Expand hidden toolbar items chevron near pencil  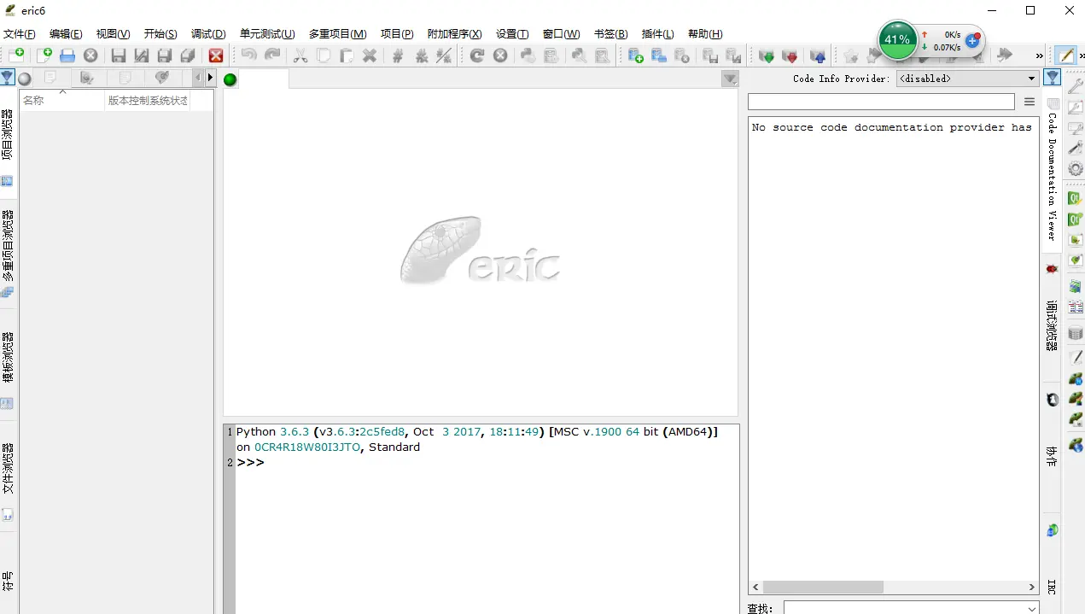(1040, 56)
